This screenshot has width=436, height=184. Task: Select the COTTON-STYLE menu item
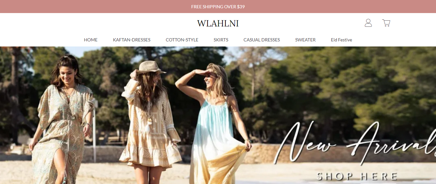(x=182, y=40)
